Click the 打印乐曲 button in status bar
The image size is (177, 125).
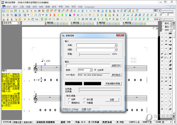(7, 122)
